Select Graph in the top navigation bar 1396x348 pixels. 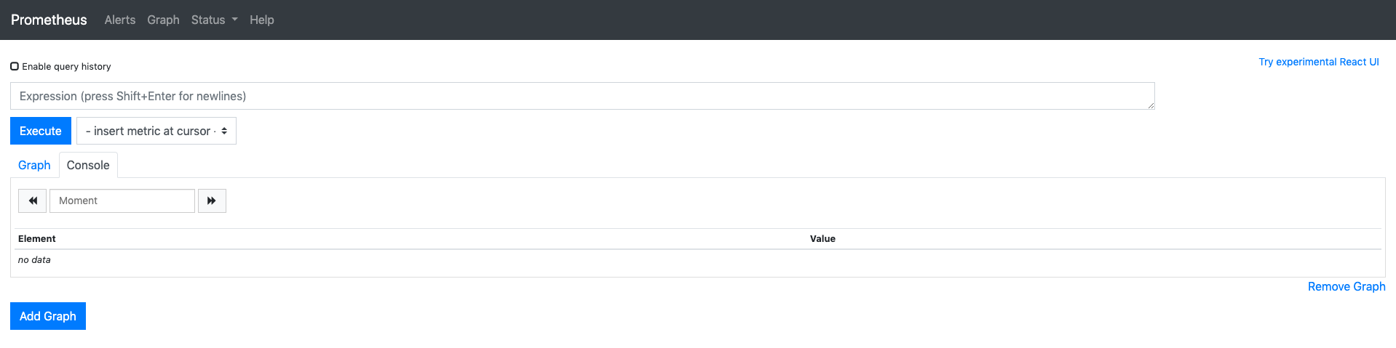tap(163, 20)
